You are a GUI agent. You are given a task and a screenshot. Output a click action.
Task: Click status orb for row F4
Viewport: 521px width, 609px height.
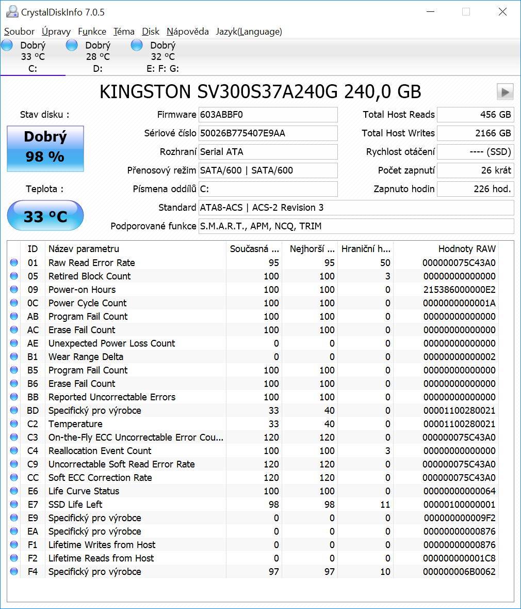[x=14, y=571]
